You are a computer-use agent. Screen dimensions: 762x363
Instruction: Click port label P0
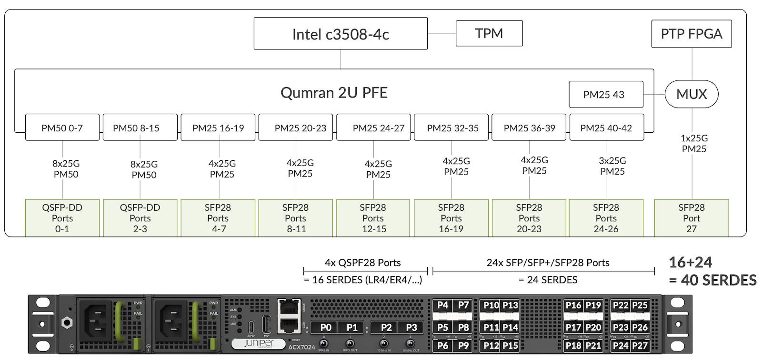tap(326, 327)
